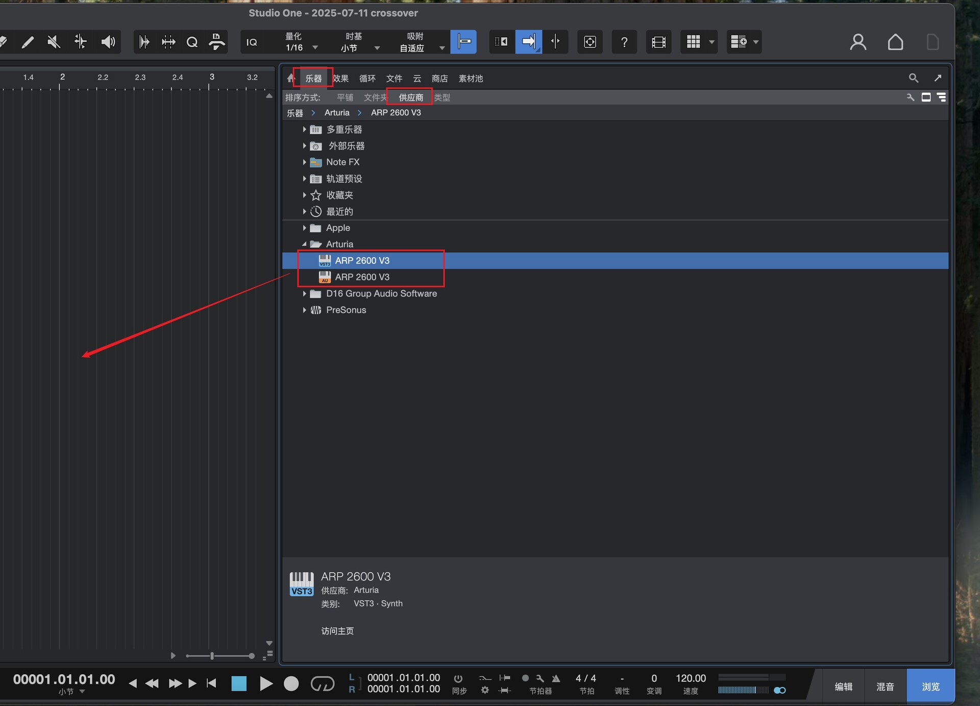Select the Paint pencil tool
The width and height of the screenshot is (980, 706).
[28, 42]
